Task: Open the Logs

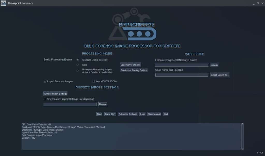Action: coord(143,114)
